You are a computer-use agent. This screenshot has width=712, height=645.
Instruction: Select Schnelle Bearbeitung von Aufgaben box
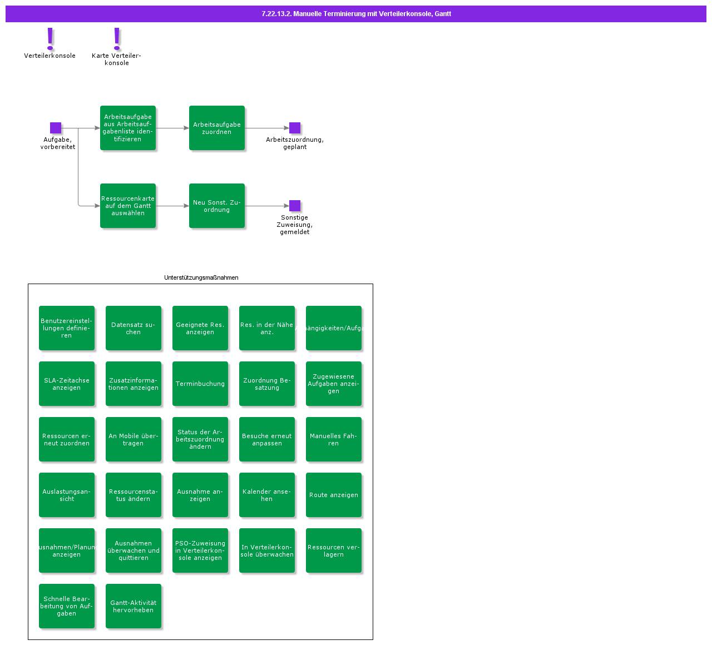67,606
